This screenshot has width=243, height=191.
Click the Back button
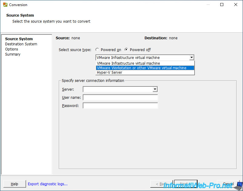pos(161,184)
